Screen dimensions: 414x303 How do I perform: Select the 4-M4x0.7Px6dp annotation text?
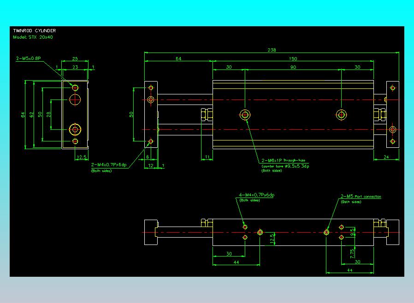coord(257,195)
